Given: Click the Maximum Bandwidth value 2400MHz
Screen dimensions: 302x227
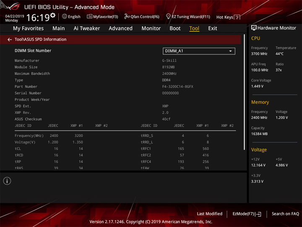Looking at the screenshot, I should coord(169,74).
